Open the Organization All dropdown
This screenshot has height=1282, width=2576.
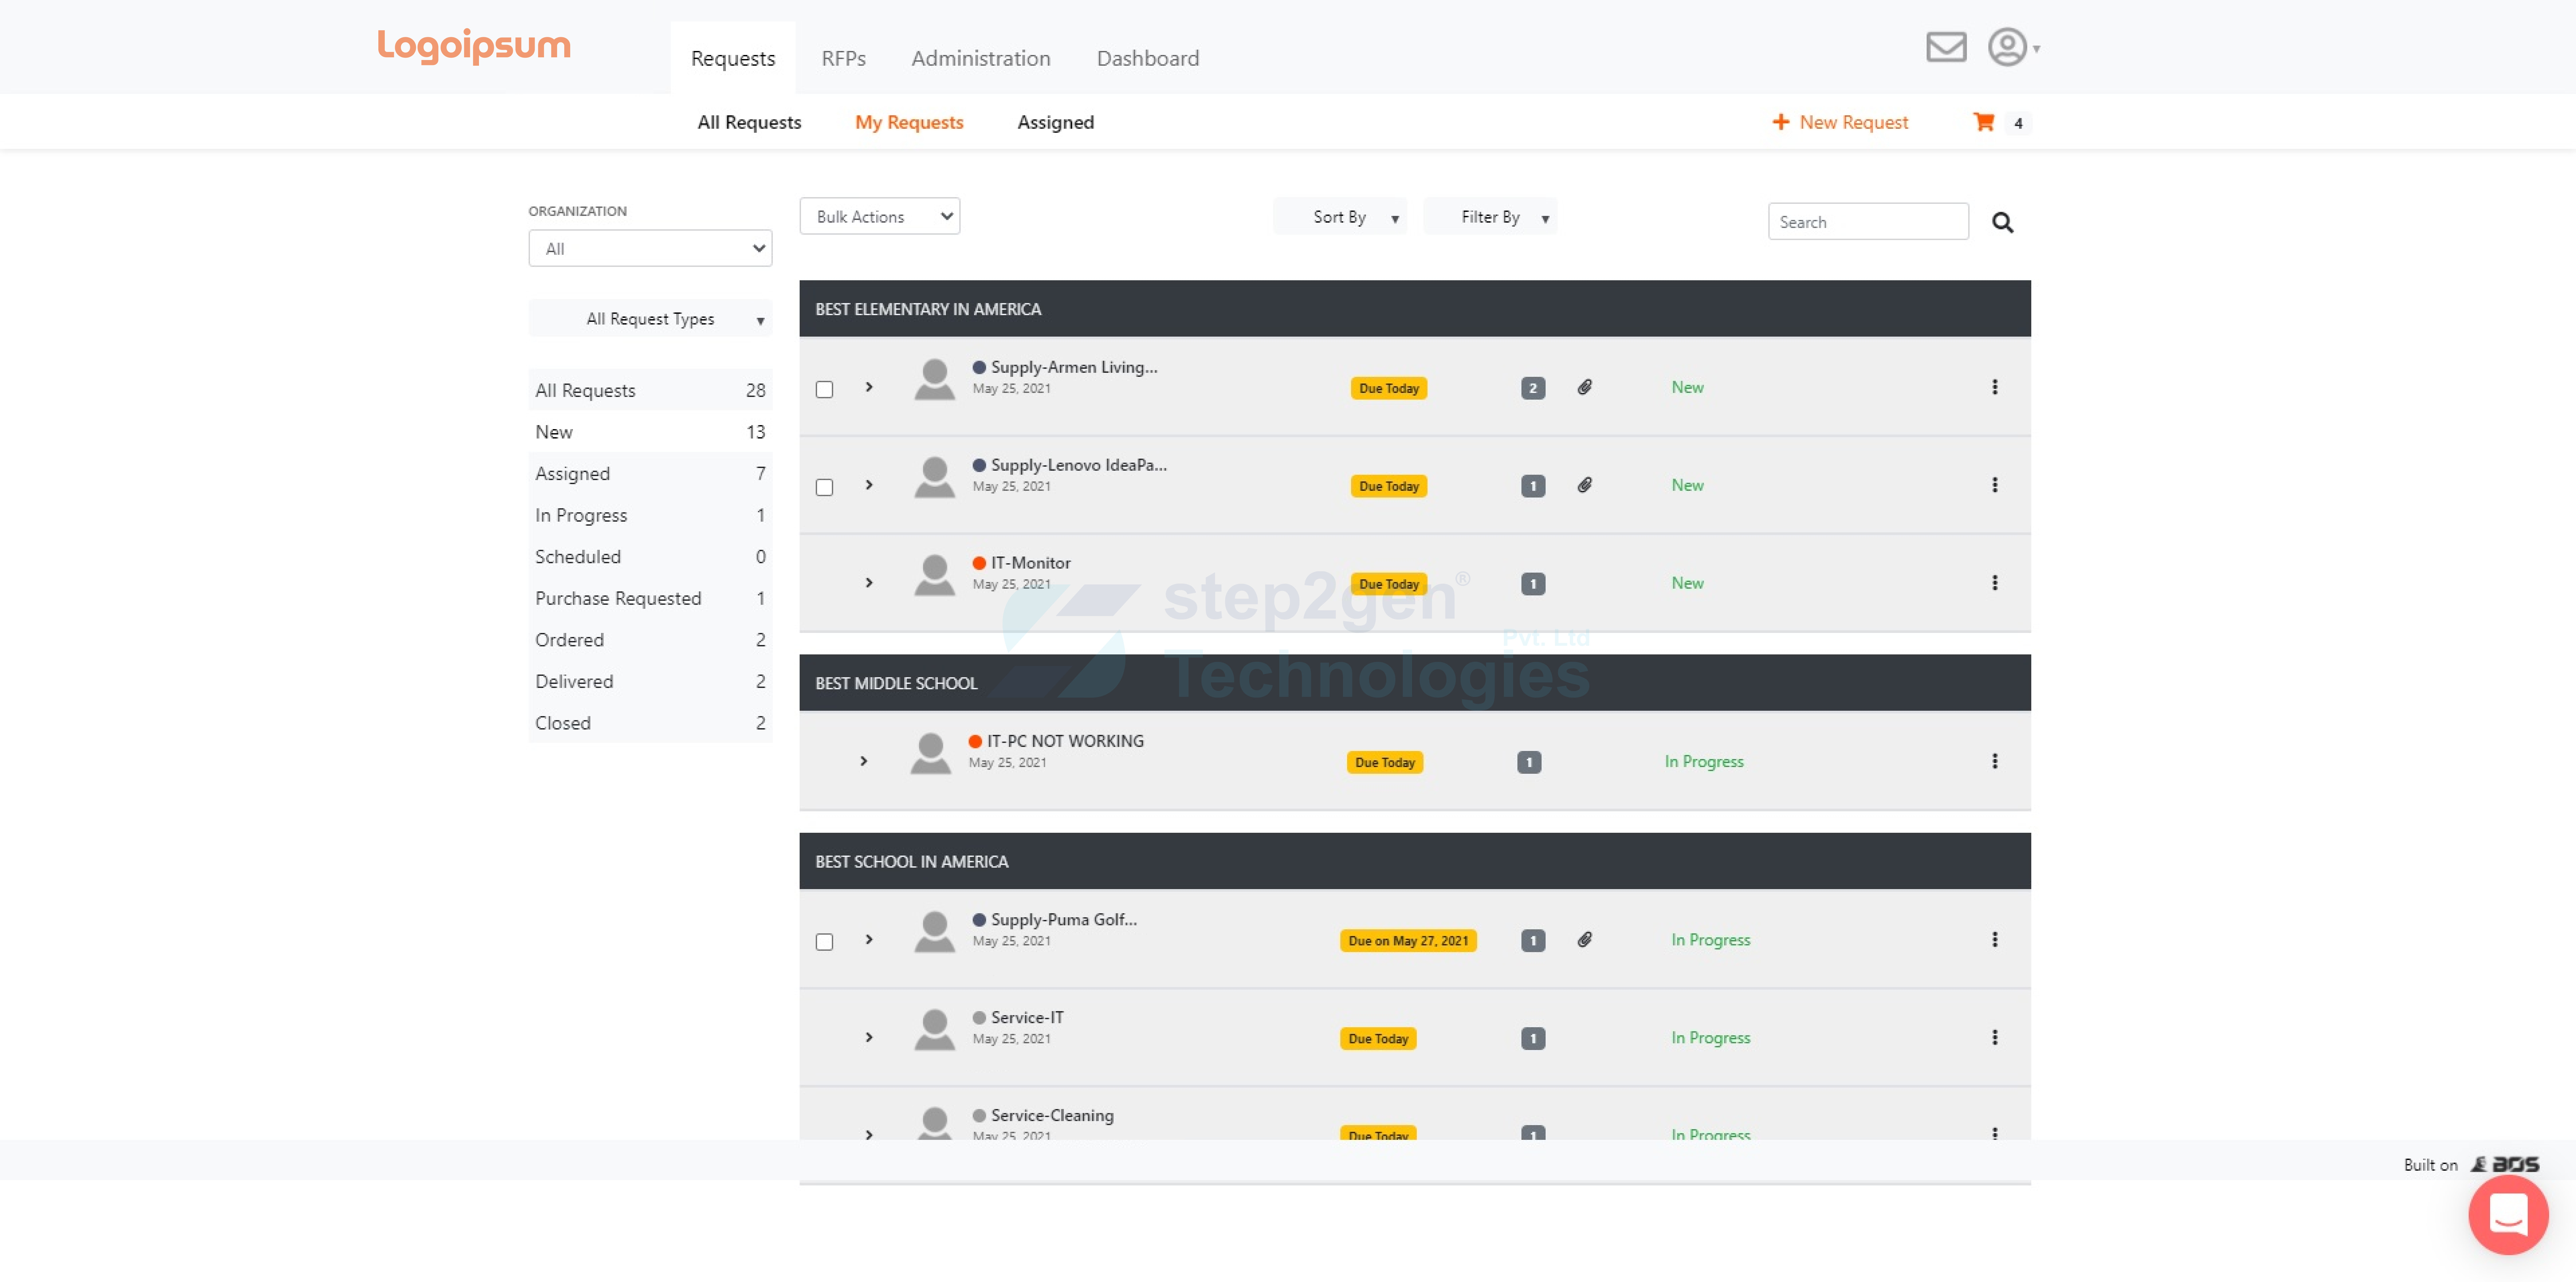tap(650, 249)
